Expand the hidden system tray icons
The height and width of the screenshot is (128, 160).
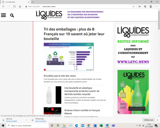tap(137, 125)
